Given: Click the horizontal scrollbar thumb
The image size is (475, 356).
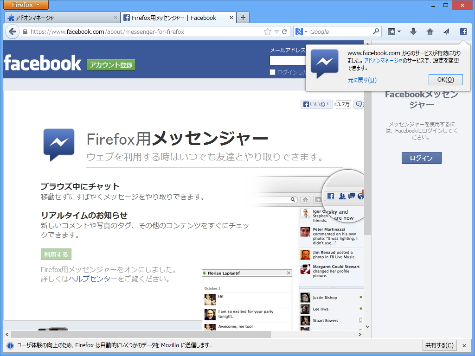Looking at the screenshot, I should (x=141, y=334).
